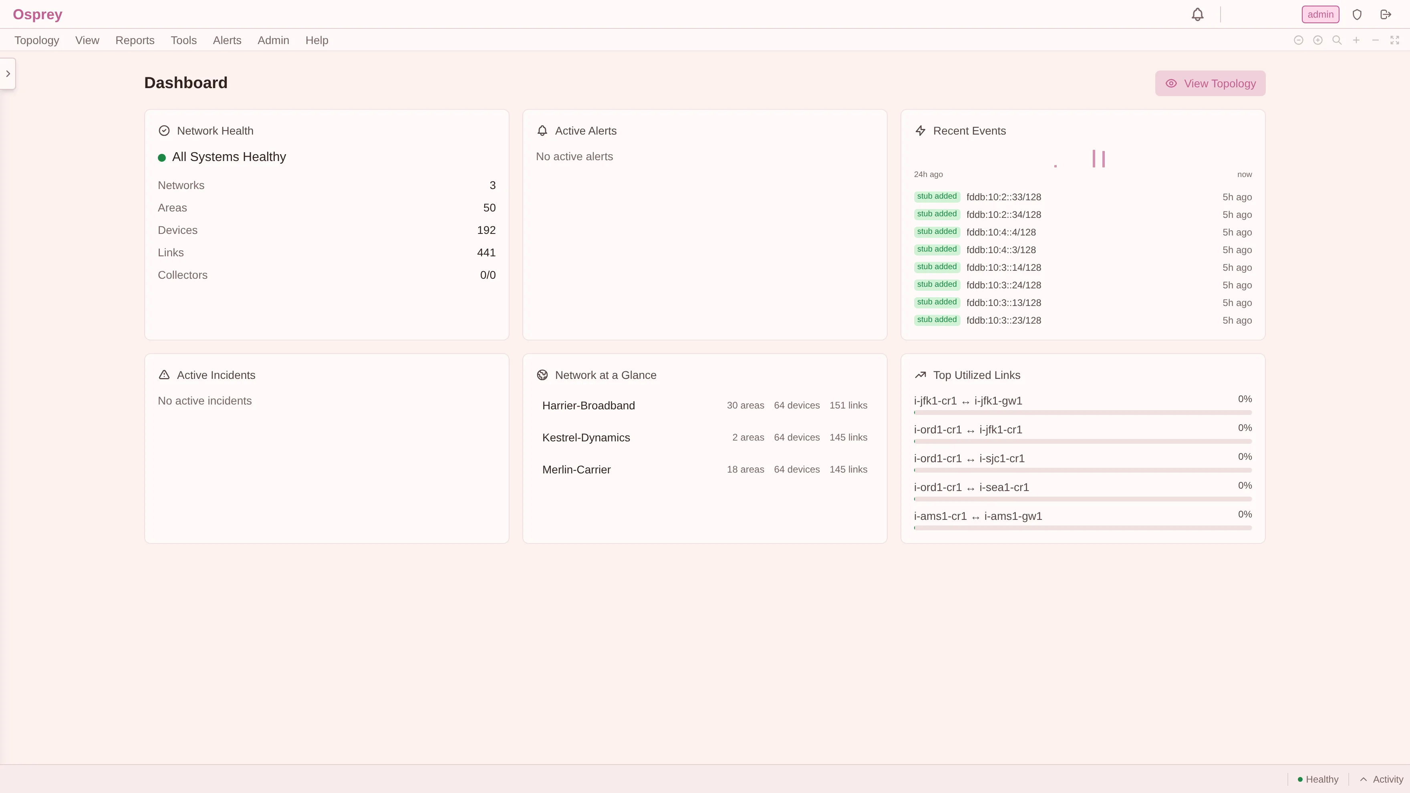The height and width of the screenshot is (793, 1410).
Task: Click the tall bars in events timeline
Action: pyautogui.click(x=1098, y=159)
